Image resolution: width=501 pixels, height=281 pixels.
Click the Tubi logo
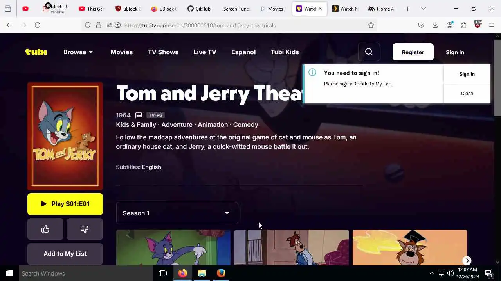(36, 52)
